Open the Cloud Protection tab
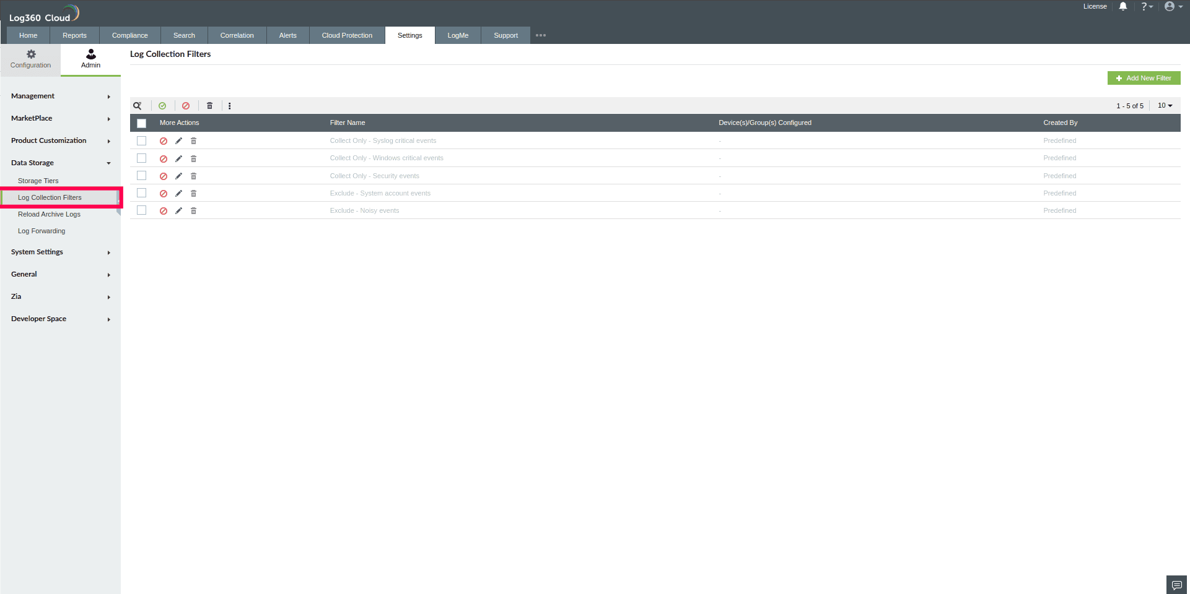 pos(346,35)
